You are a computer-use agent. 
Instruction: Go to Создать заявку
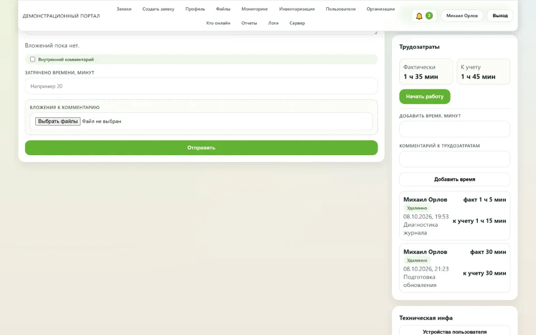point(158,9)
